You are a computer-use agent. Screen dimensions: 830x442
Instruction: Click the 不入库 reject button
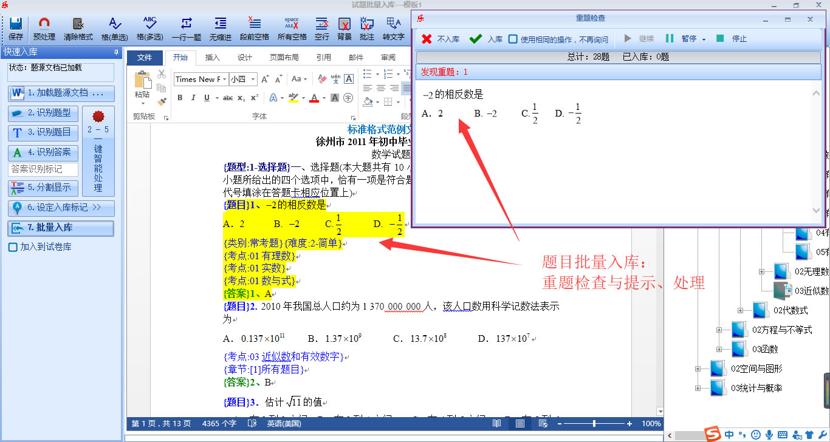pos(441,39)
